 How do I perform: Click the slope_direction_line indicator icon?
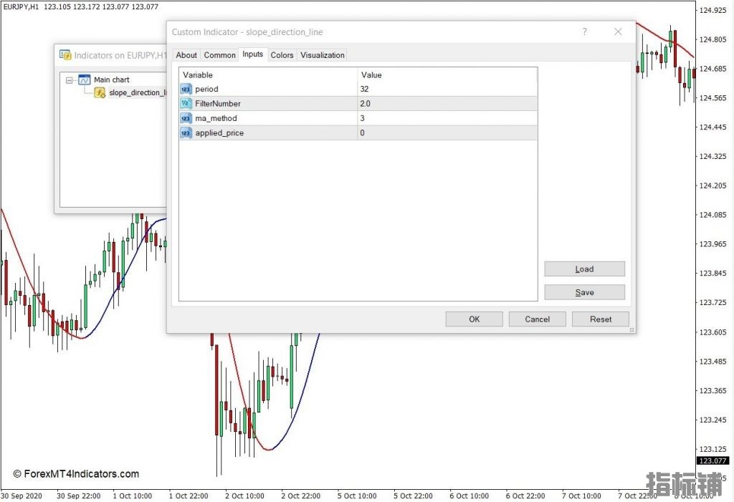coord(100,92)
